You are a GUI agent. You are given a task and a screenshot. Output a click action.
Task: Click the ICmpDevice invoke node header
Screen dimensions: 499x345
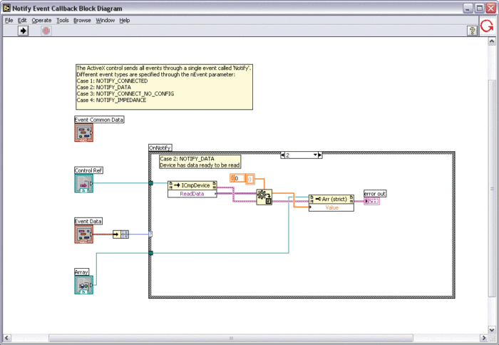192,185
